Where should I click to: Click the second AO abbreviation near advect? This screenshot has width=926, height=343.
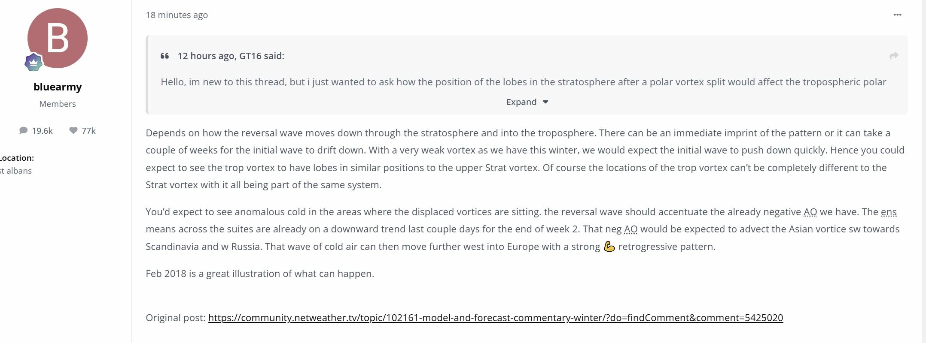tap(631, 229)
